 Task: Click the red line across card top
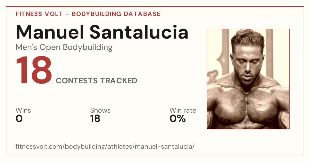[155, 7]
